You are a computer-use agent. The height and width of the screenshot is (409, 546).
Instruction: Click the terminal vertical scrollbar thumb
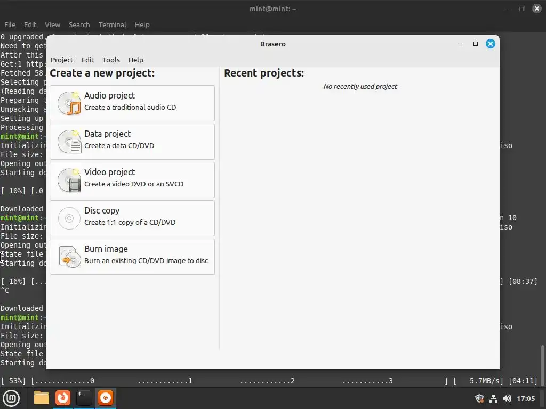click(x=542, y=365)
